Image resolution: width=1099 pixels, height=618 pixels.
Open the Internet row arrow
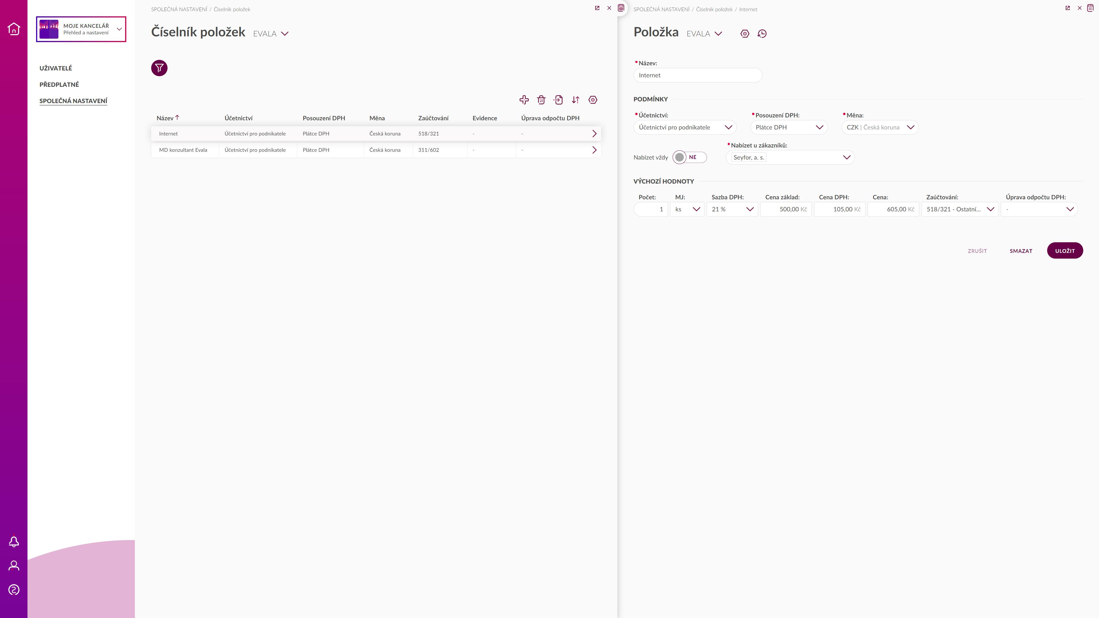594,133
